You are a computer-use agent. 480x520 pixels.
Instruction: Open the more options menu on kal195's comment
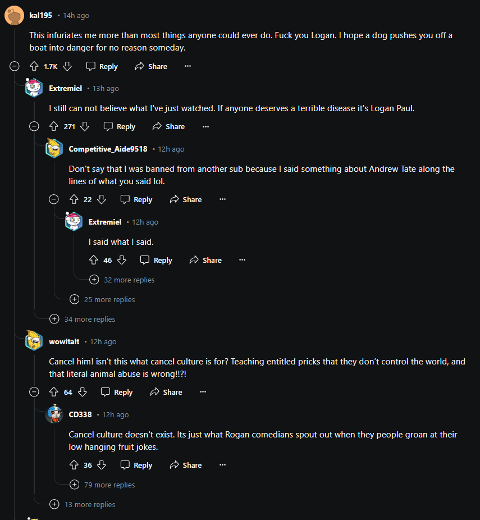pos(188,66)
